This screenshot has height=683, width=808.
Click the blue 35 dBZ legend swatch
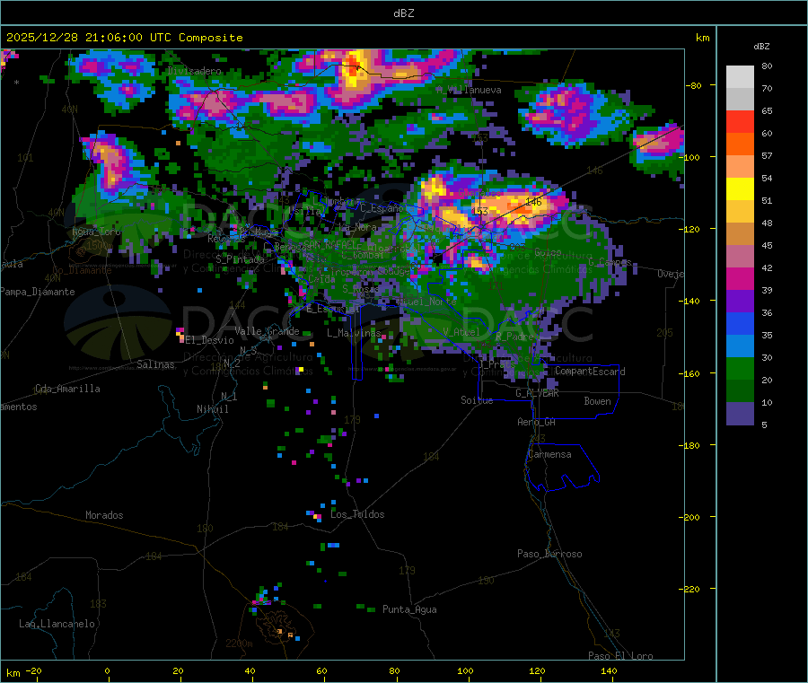(740, 323)
